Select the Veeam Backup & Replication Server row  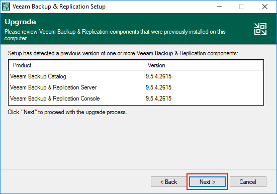(136, 87)
